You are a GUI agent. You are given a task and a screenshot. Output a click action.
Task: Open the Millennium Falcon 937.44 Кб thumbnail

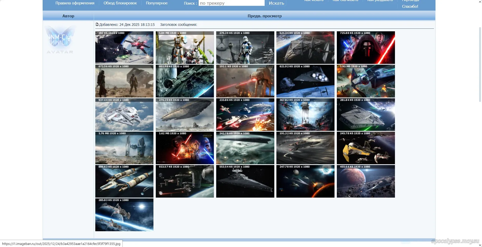124,115
